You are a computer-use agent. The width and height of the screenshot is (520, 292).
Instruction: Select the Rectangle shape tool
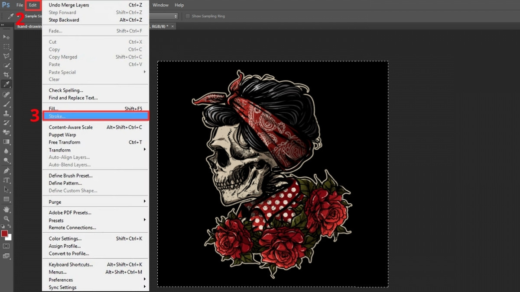point(6,199)
